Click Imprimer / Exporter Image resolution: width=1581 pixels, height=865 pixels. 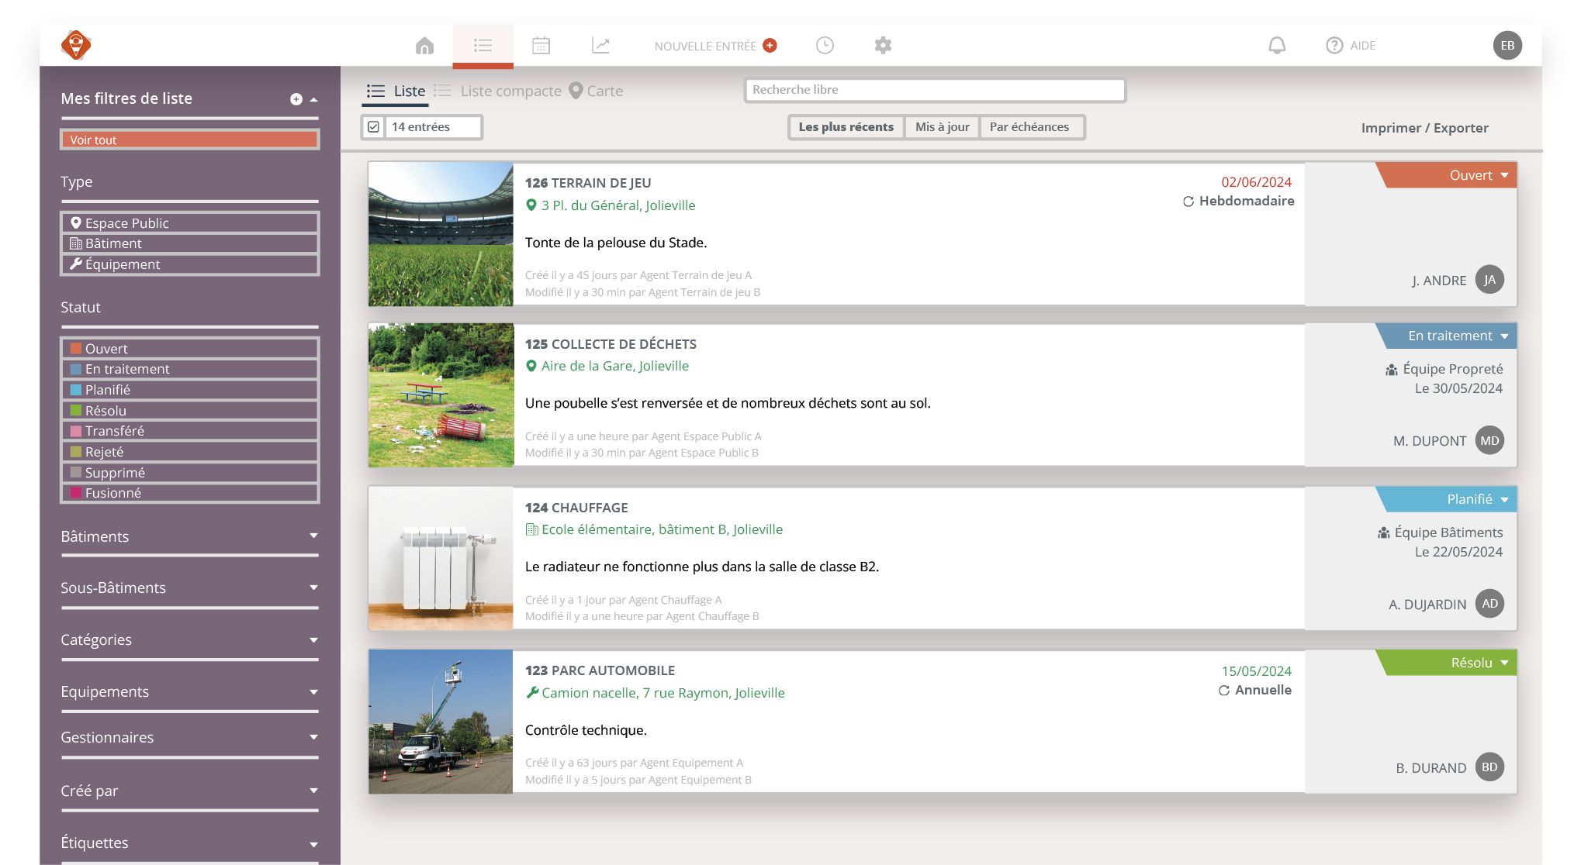click(x=1424, y=128)
